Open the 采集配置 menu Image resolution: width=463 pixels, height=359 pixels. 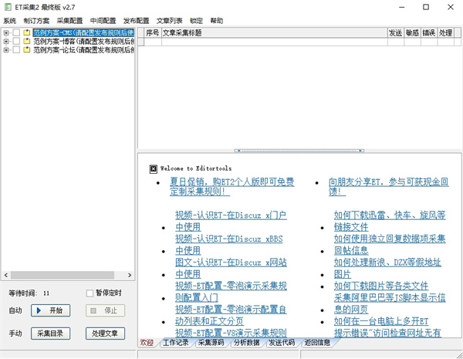(69, 21)
